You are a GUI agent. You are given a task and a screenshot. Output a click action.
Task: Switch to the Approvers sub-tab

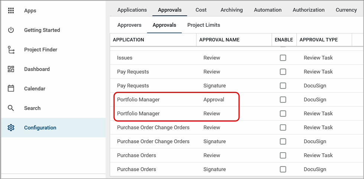(x=129, y=25)
